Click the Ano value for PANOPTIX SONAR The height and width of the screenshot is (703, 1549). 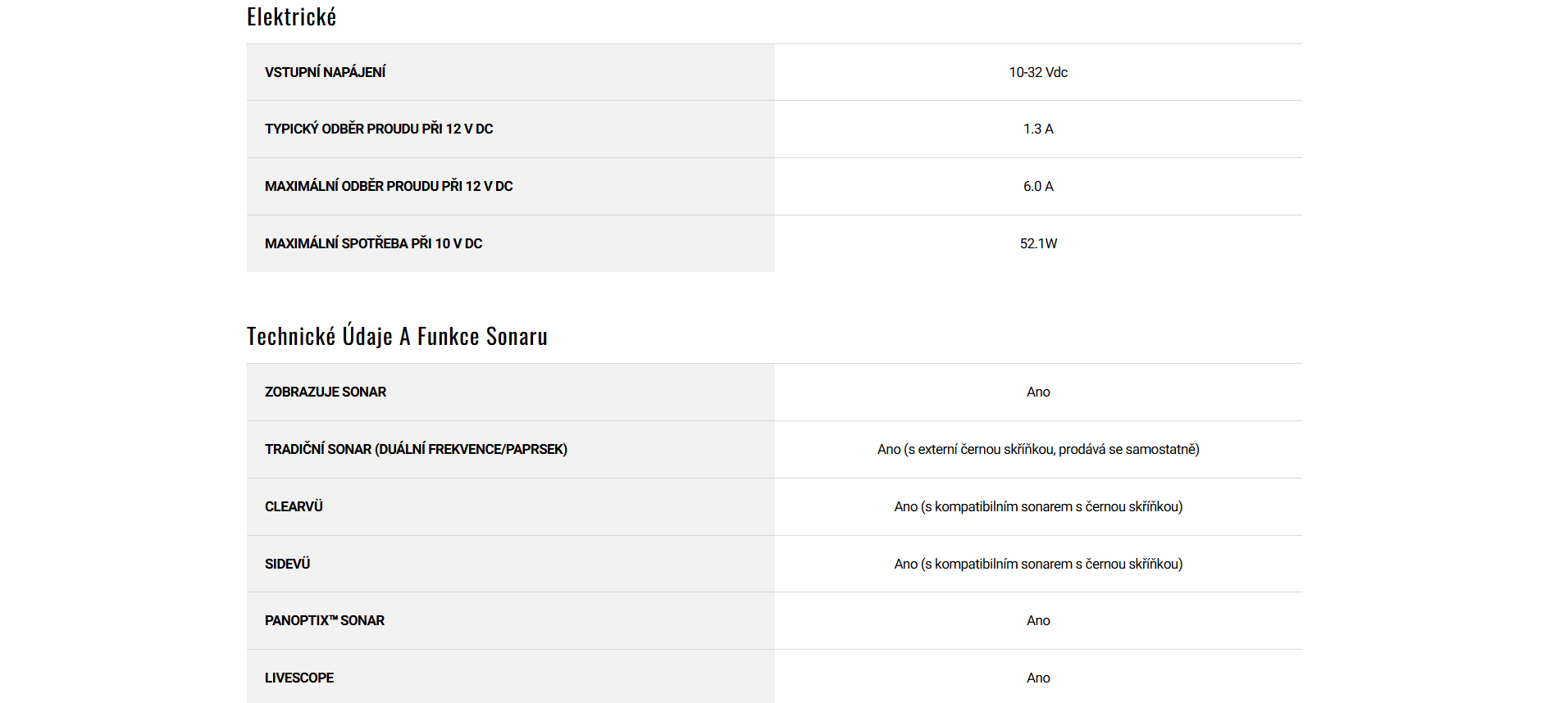1038,620
